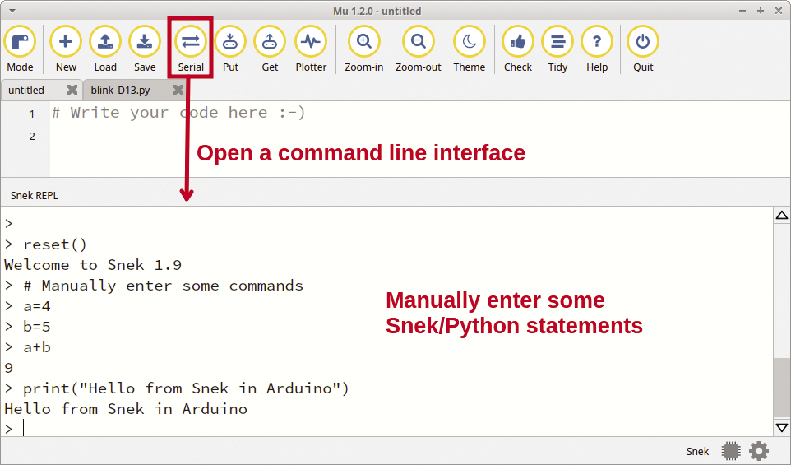Open the window menu arrow in title bar

pos(12,11)
